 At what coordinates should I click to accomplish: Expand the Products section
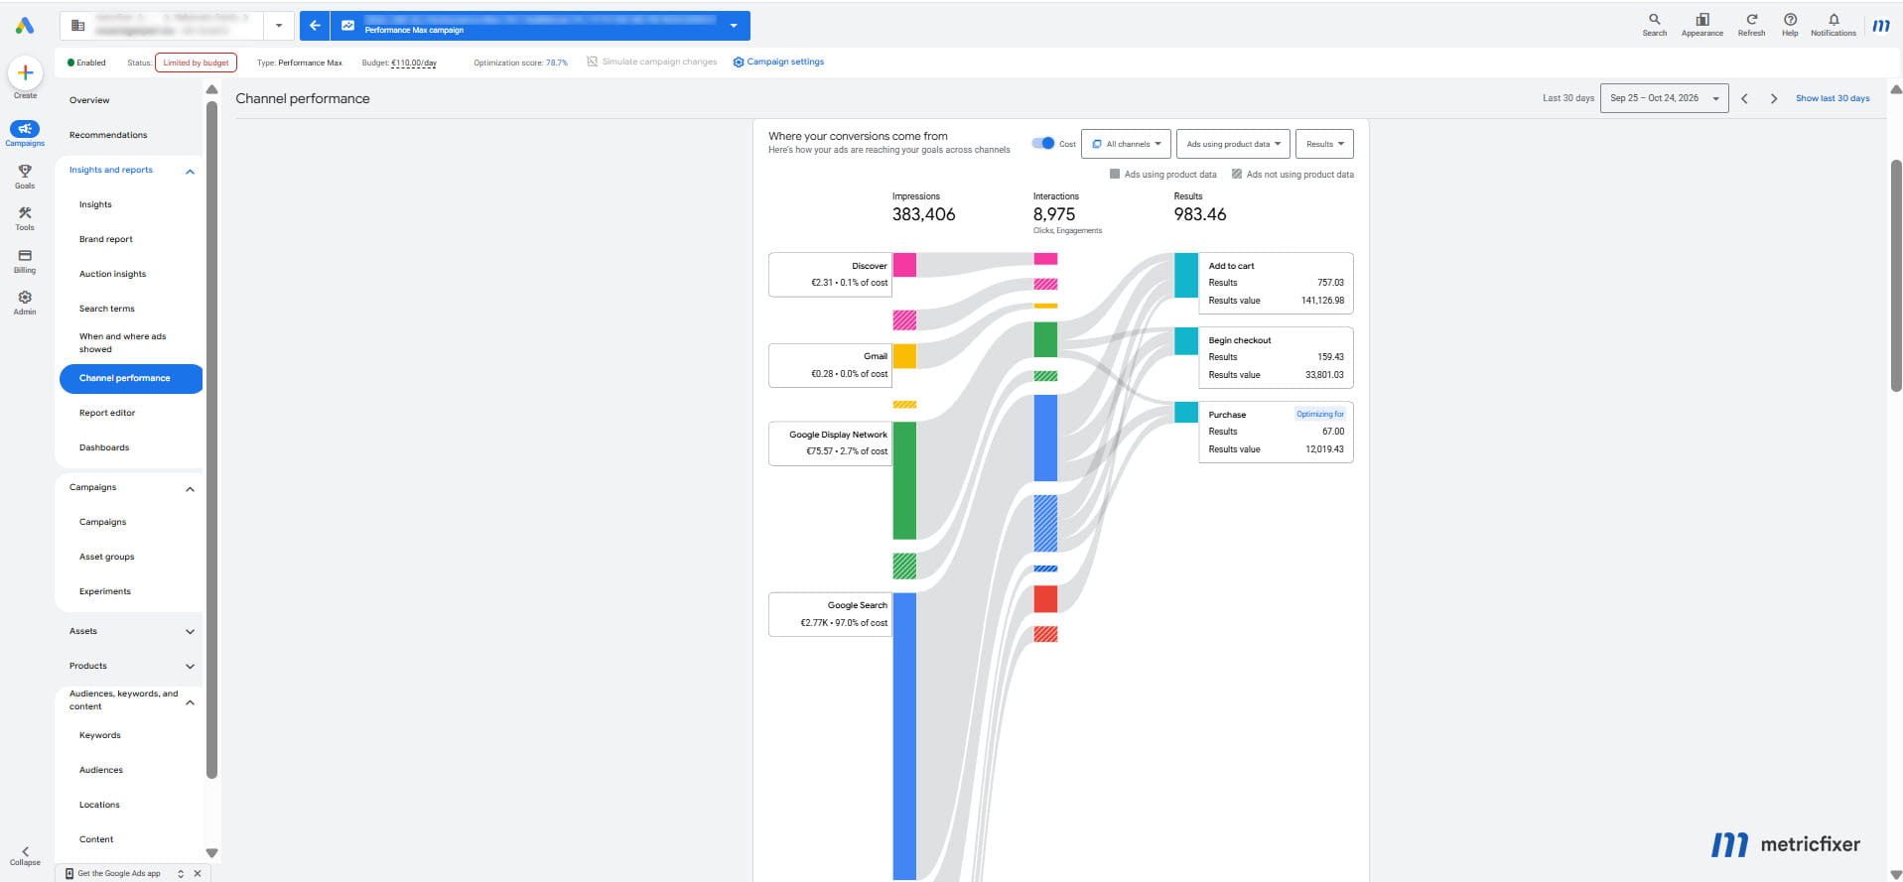tap(190, 666)
